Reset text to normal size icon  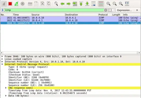tap(121, 4)
